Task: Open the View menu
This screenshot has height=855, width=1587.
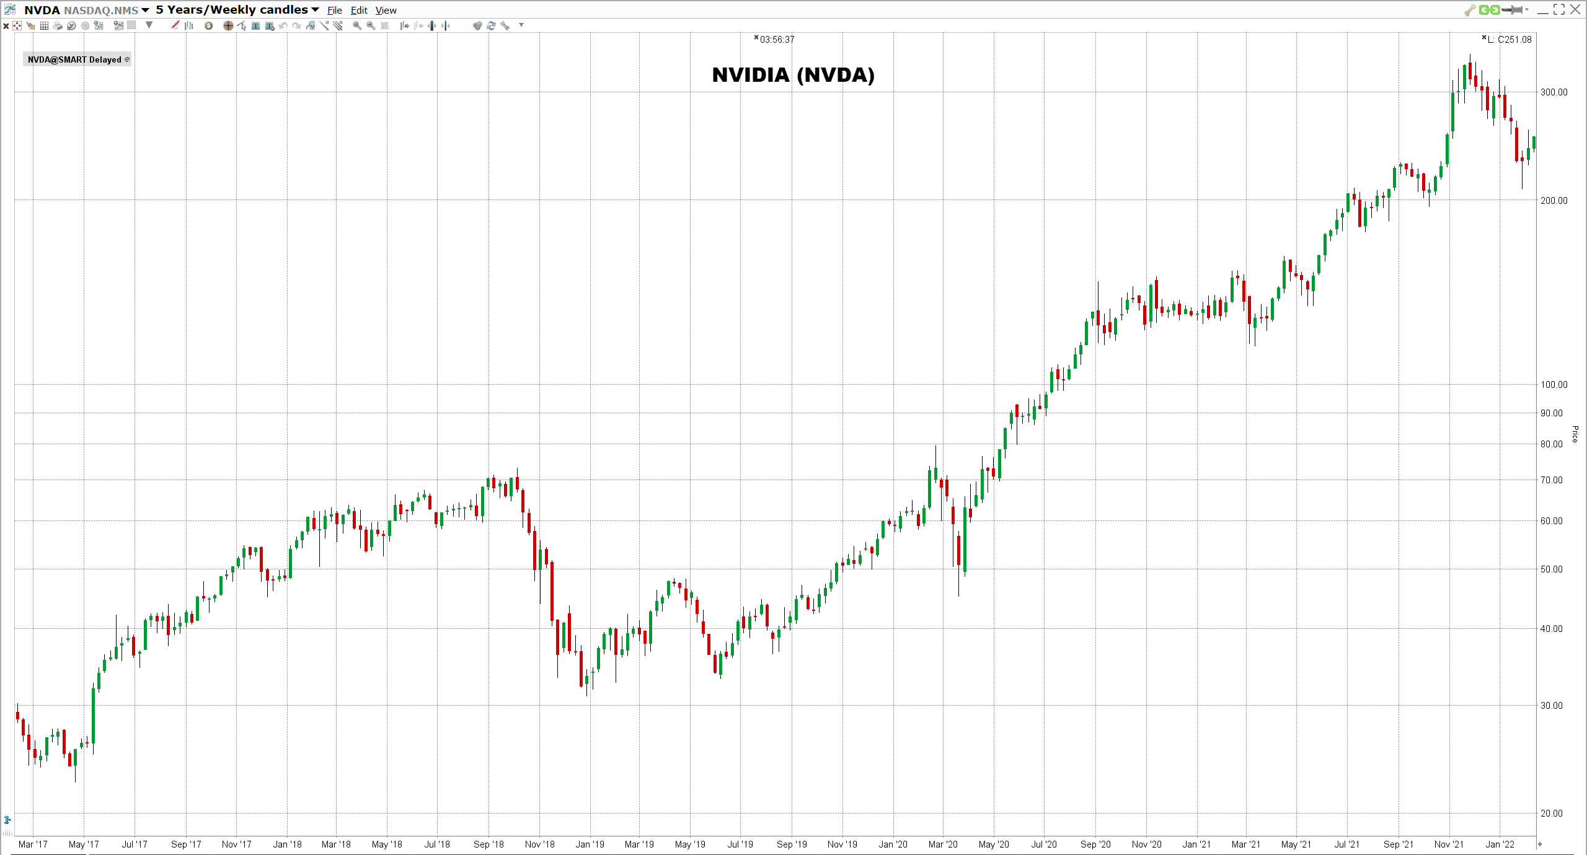Action: 386,11
